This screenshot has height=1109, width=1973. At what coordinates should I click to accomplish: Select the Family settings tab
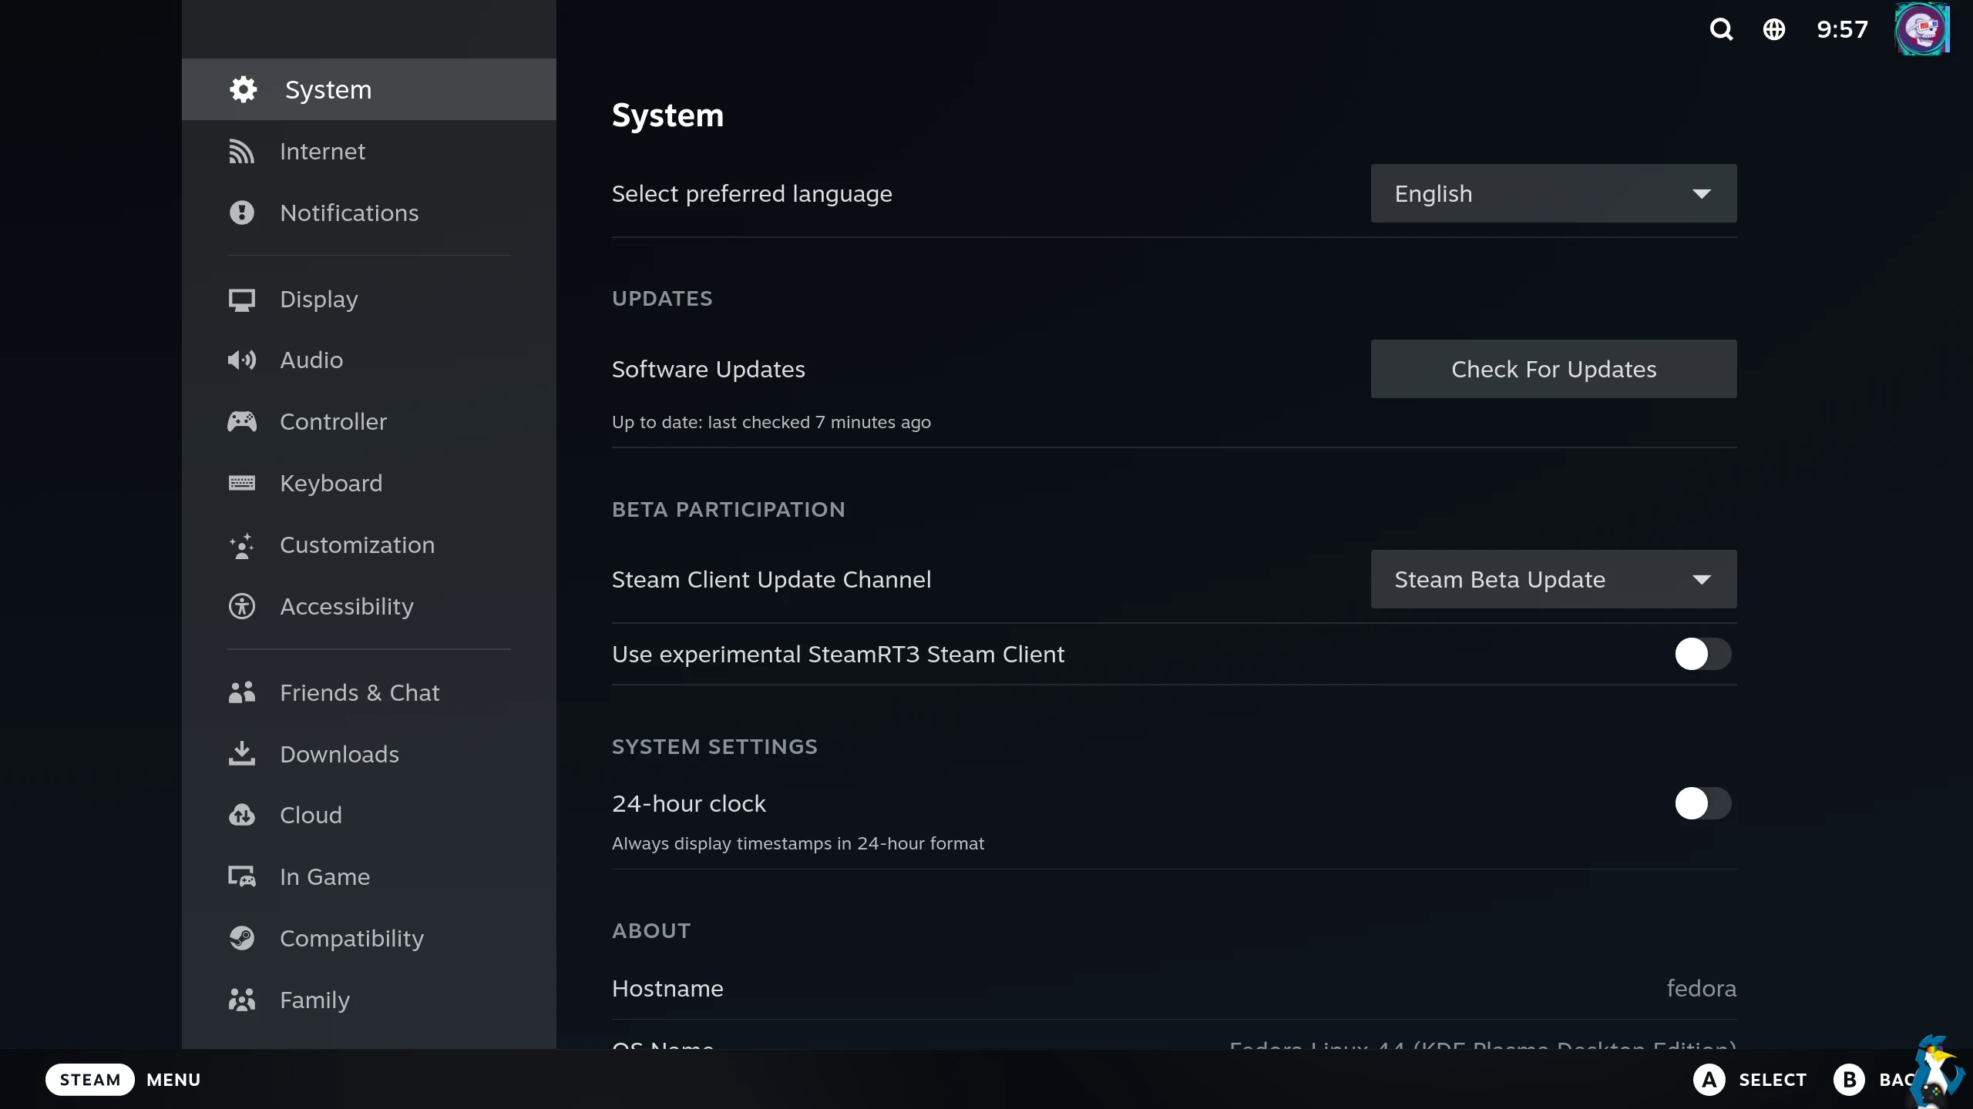(368, 1000)
